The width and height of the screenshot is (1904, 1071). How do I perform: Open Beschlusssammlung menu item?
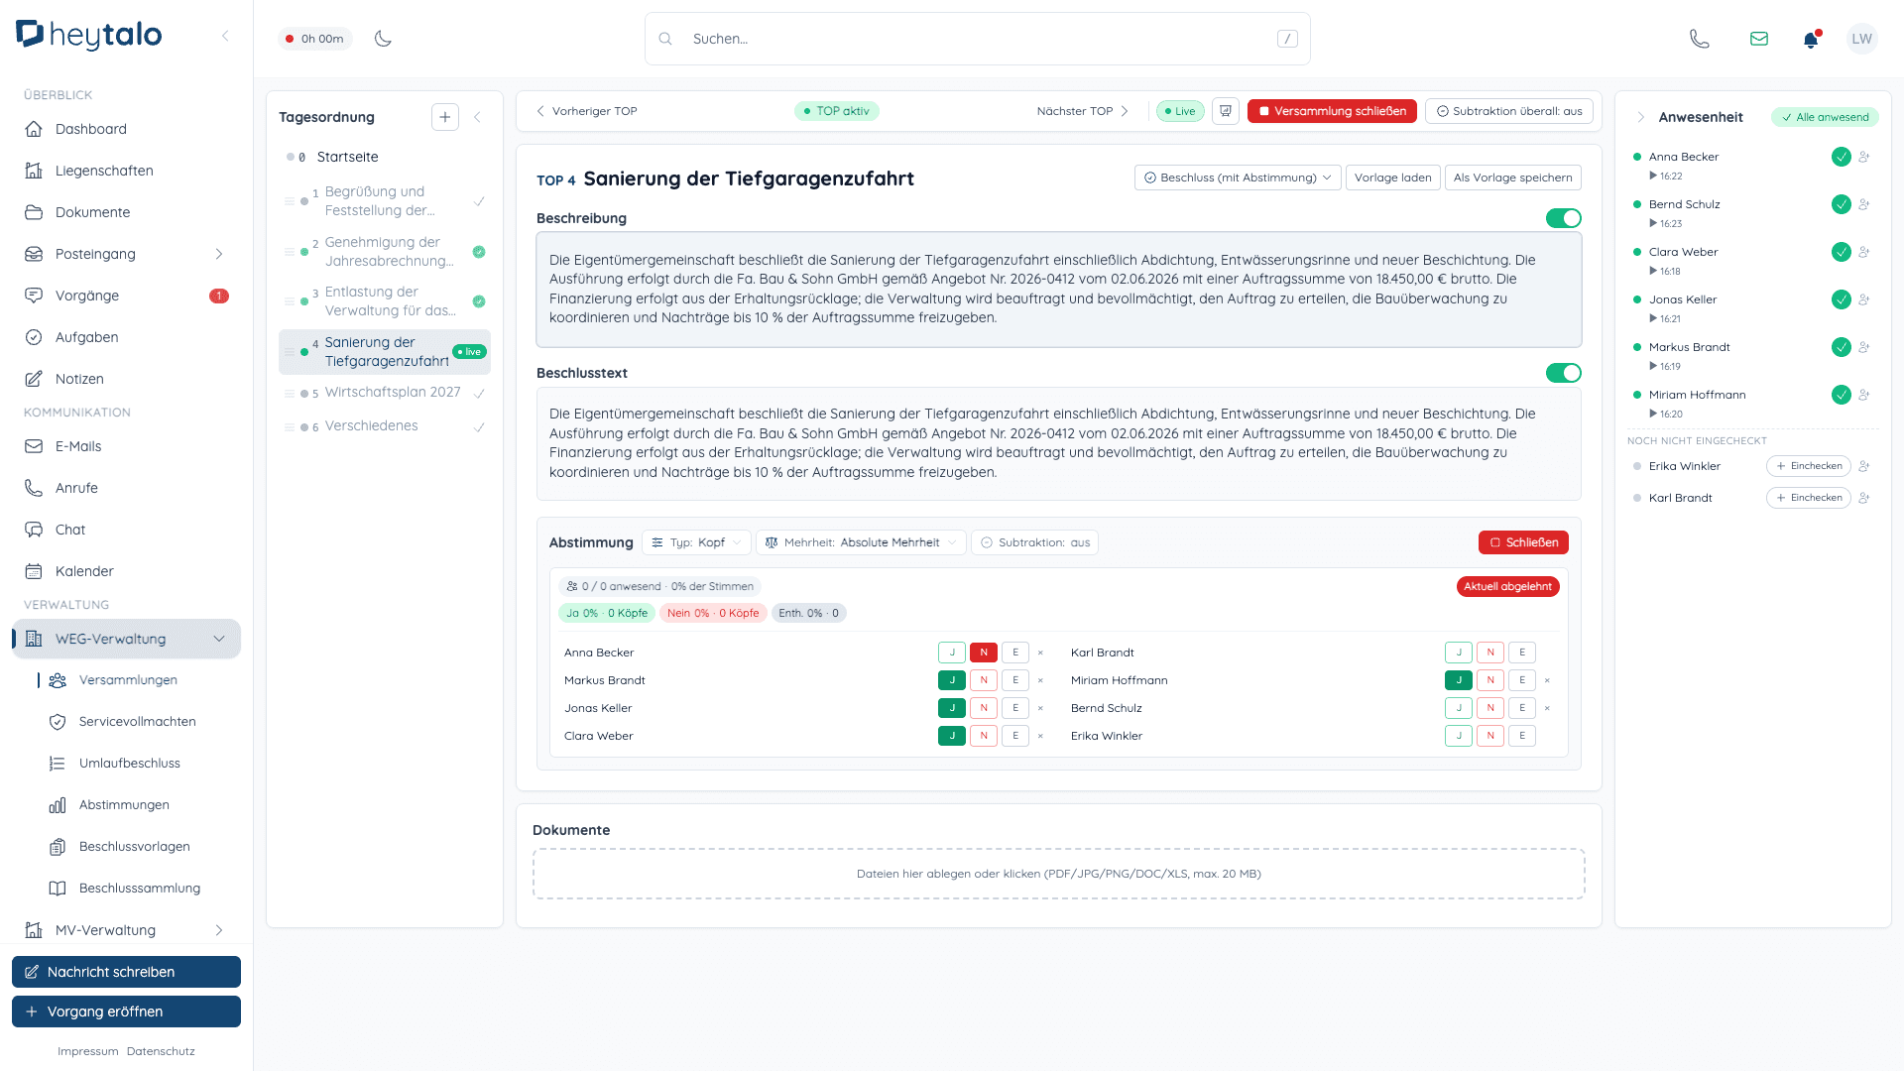click(x=140, y=889)
